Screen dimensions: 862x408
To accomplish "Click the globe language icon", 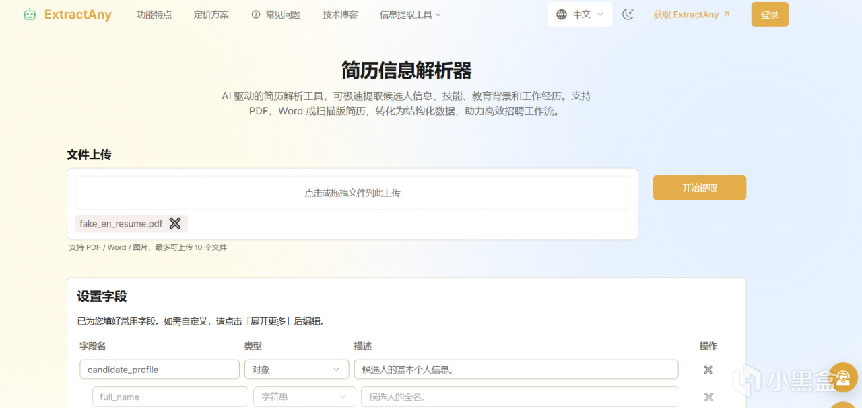I will 562,14.
